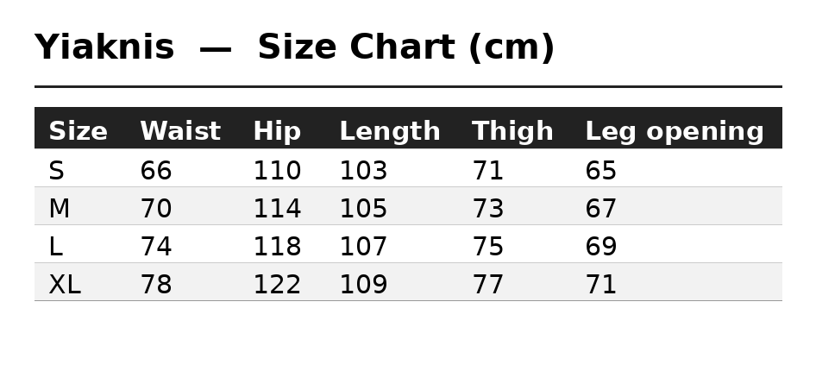Click leg opening value 65 for S
This screenshot has height=371, width=816.
600,171
